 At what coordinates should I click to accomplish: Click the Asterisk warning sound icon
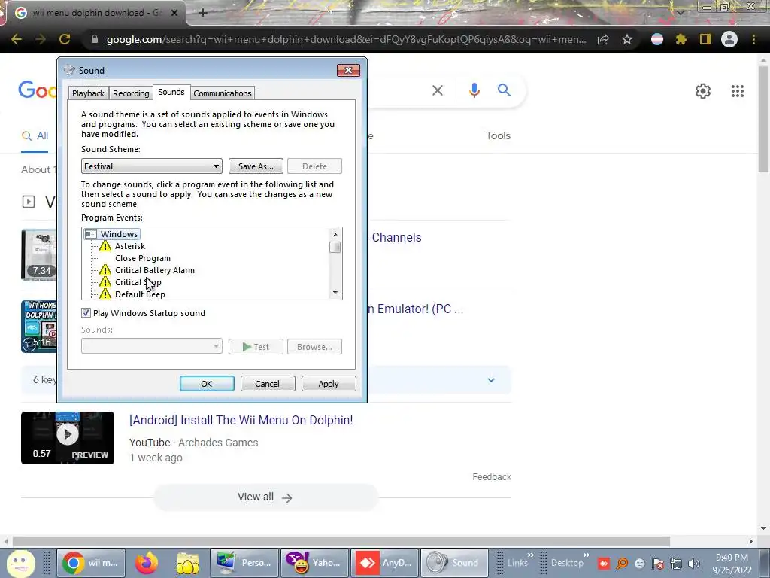click(105, 246)
